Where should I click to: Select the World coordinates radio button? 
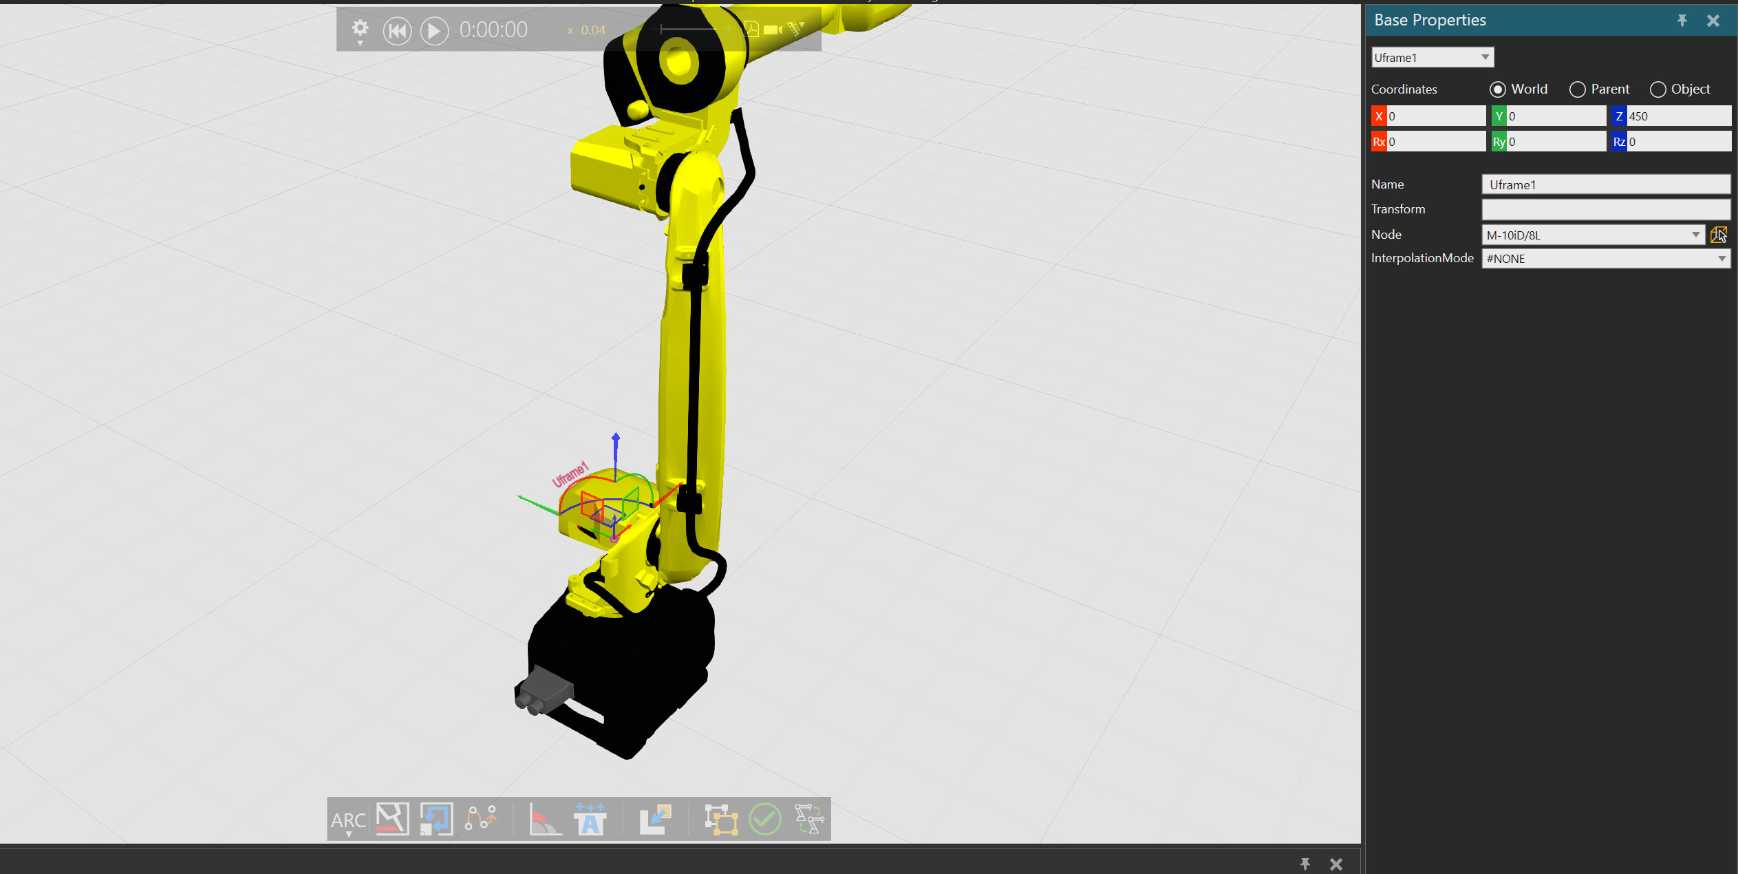pos(1498,89)
